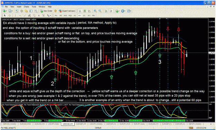Activate the M1 timeframe

coord(56,16)
